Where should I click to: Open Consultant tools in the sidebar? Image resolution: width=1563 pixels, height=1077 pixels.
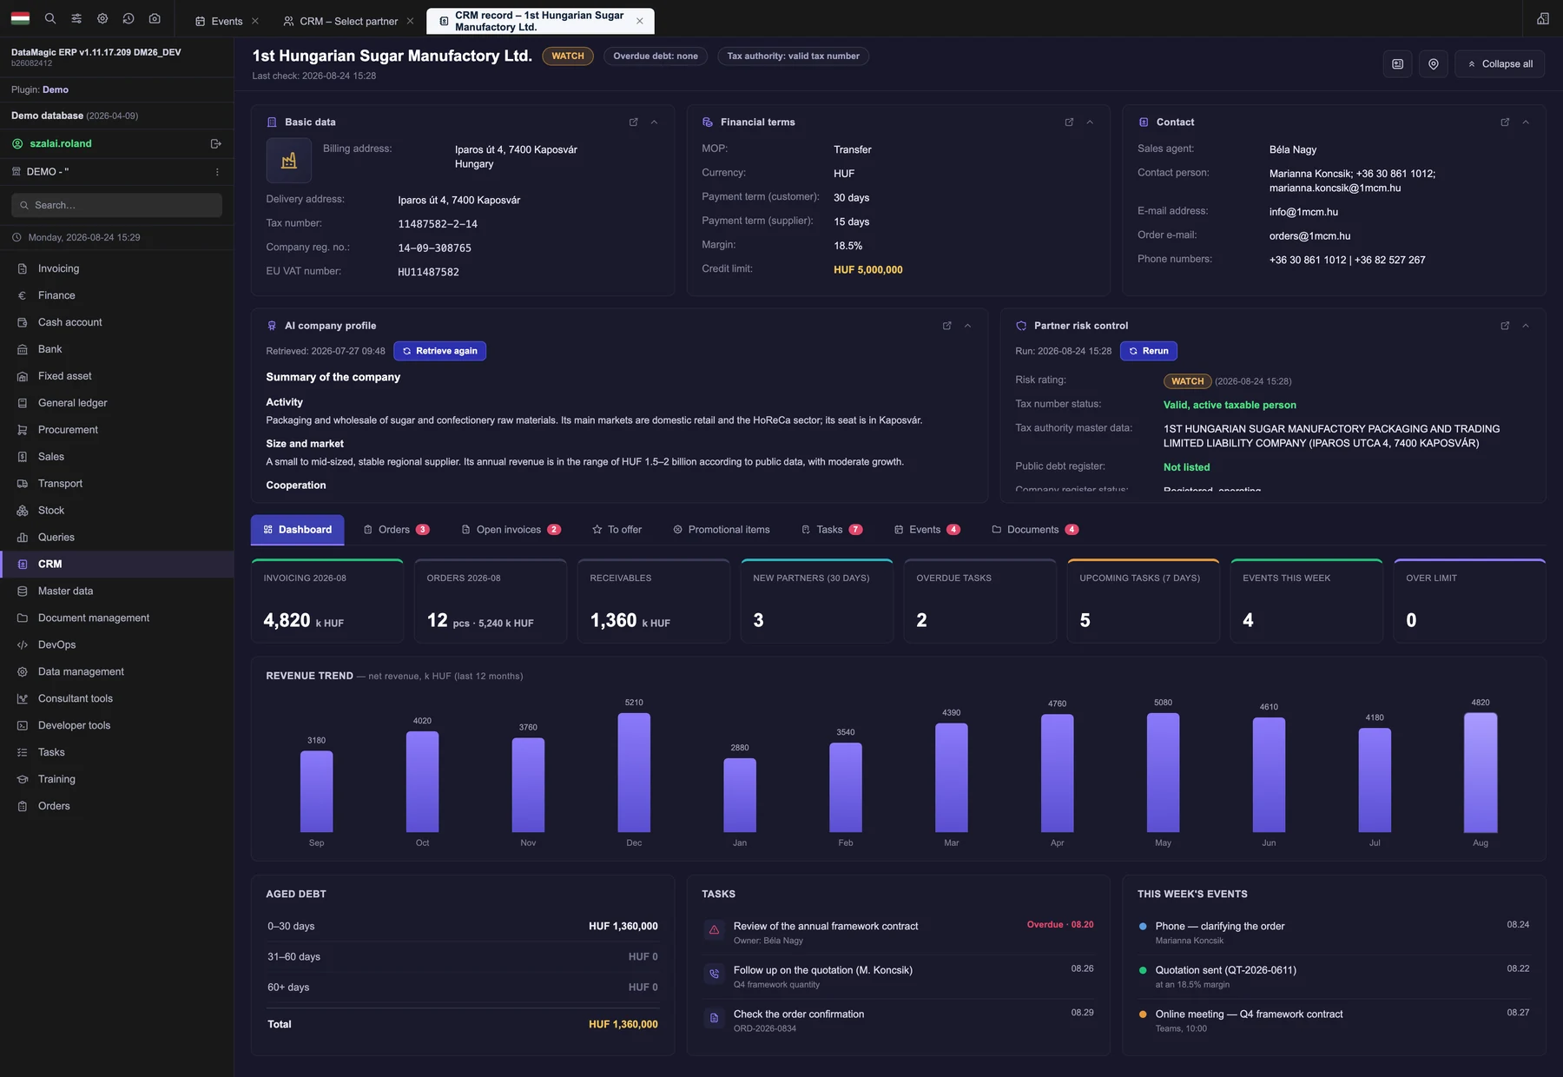pyautogui.click(x=117, y=699)
